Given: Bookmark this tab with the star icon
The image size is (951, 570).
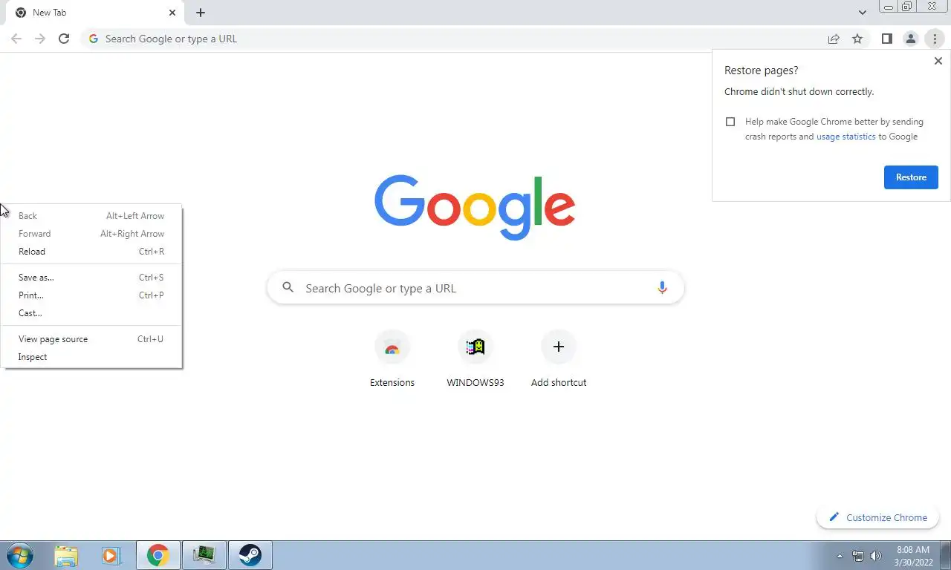Looking at the screenshot, I should (857, 39).
